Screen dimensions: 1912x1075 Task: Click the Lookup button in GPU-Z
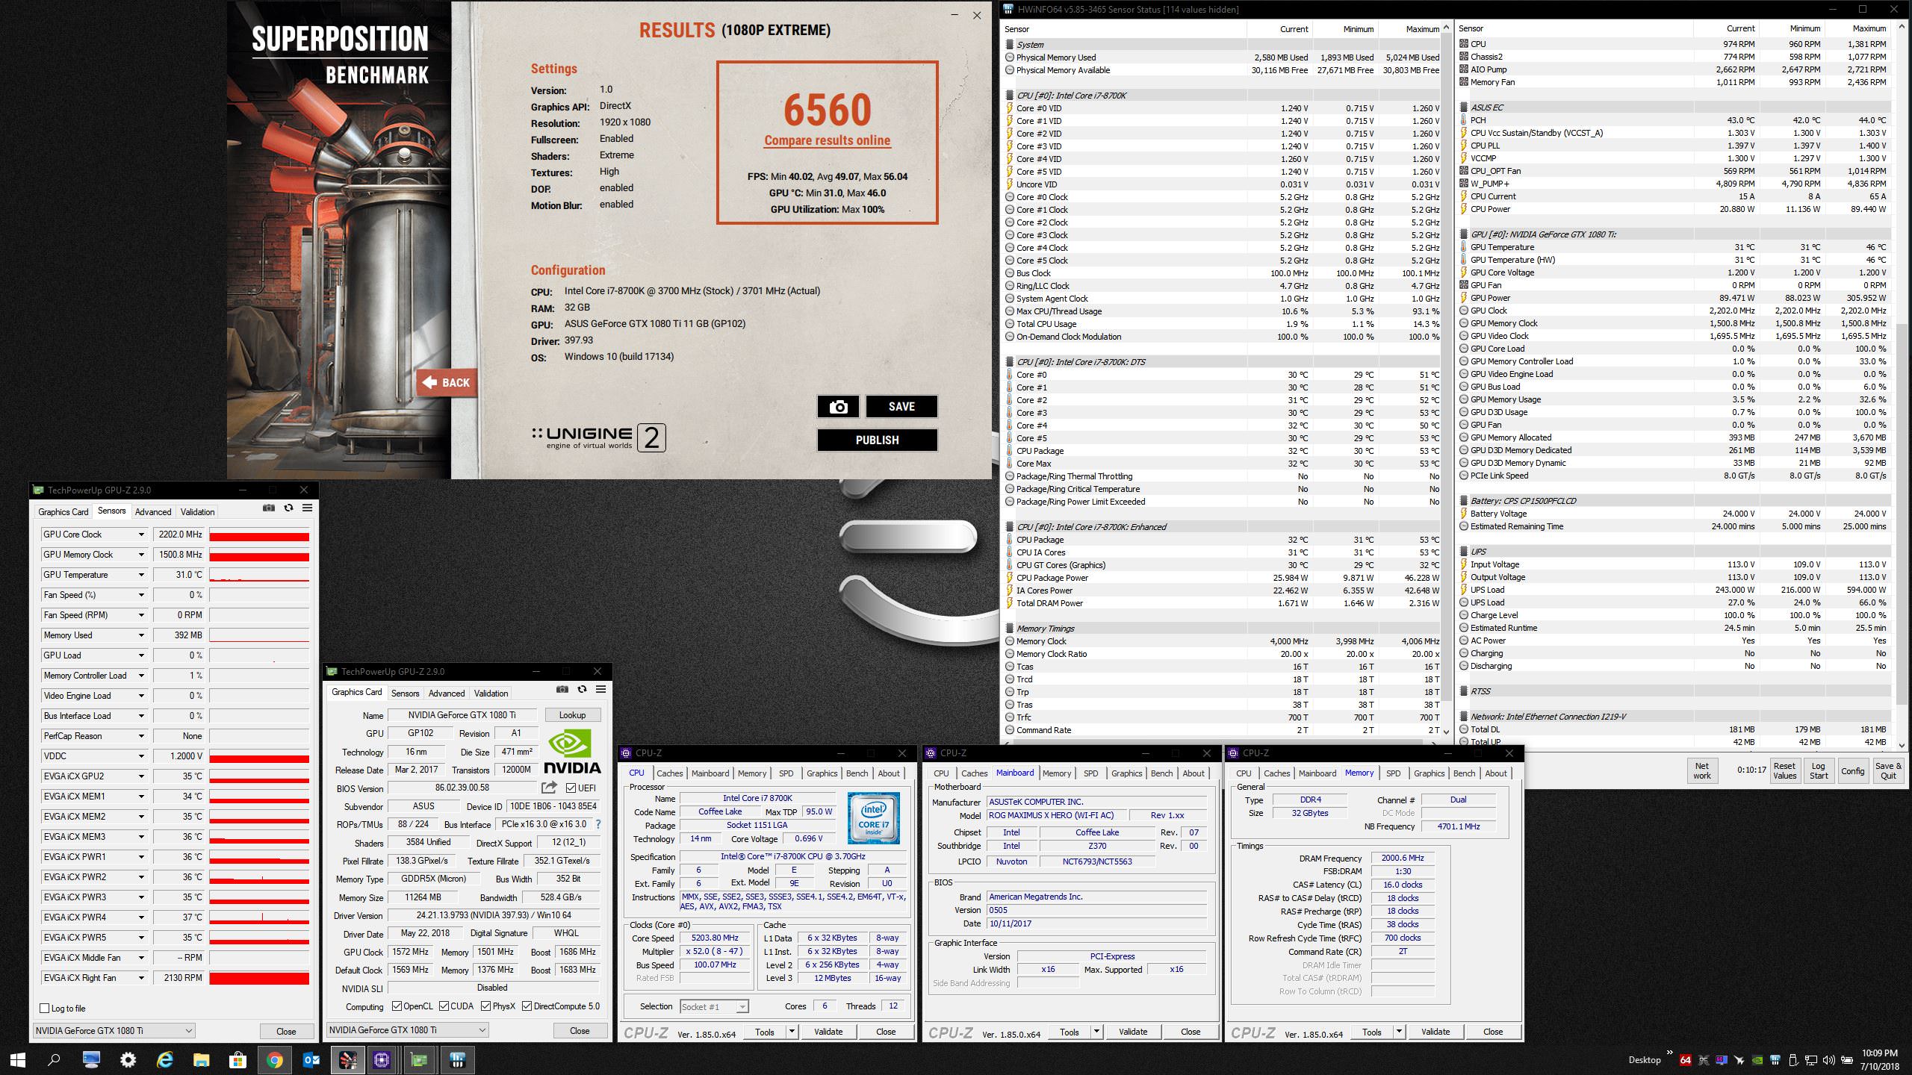(x=572, y=715)
